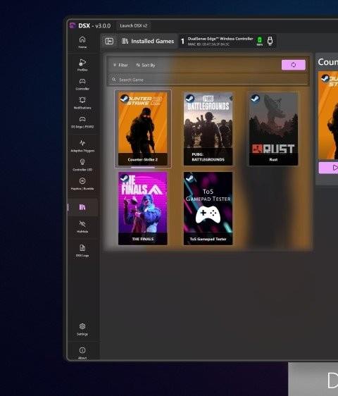338x396 pixels.
Task: Click the Search Game field
Action: click(208, 80)
